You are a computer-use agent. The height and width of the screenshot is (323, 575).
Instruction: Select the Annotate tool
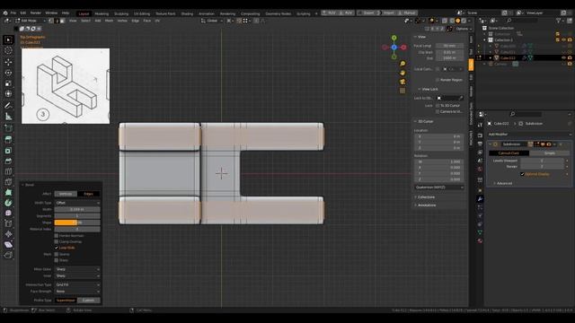click(8, 106)
